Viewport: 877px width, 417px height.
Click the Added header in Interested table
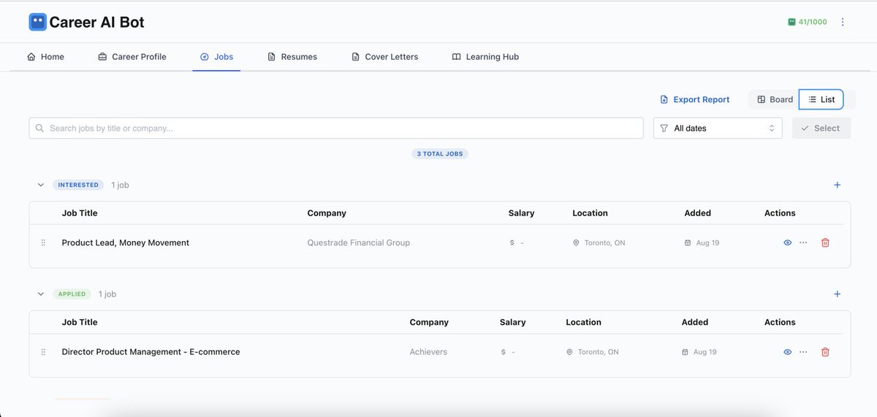click(x=698, y=213)
